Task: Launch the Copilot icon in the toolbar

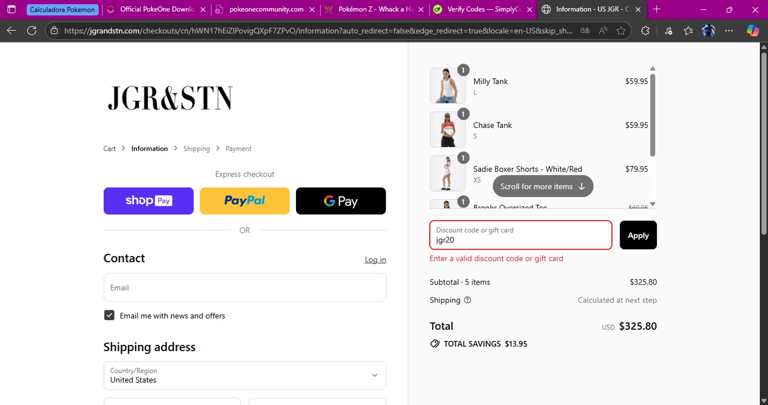Action: (753, 31)
